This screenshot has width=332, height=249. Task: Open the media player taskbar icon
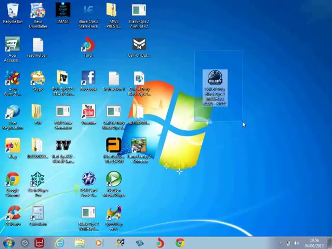99,243
